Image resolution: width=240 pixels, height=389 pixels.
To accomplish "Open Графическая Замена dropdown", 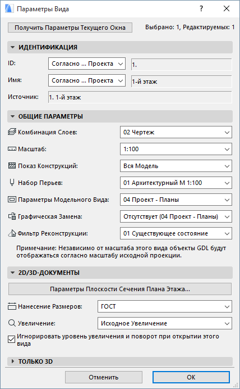I will click(x=176, y=216).
